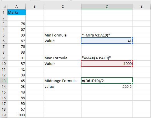Select row 19 header
The width and height of the screenshot is (151, 118).
click(x=4, y=115)
